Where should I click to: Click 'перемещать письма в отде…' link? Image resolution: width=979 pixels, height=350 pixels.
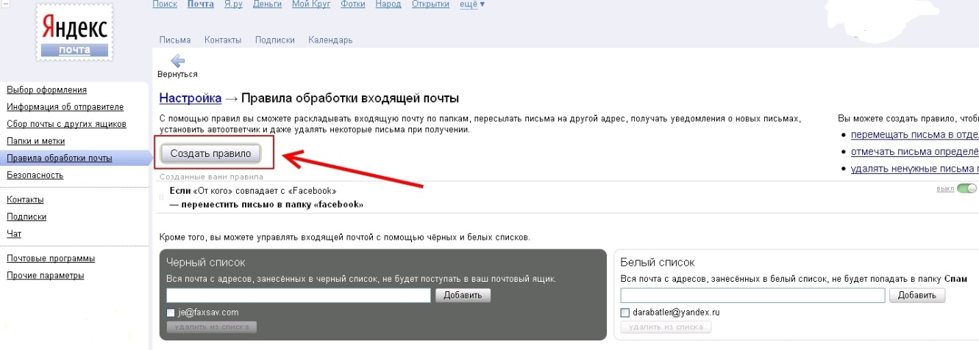click(x=914, y=135)
